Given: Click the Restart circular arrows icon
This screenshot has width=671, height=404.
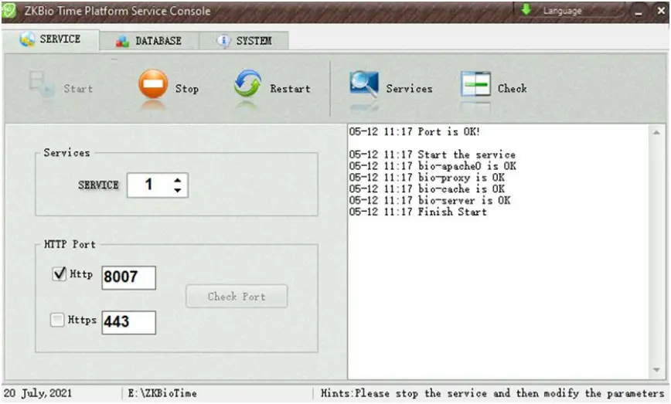Looking at the screenshot, I should coord(247,83).
